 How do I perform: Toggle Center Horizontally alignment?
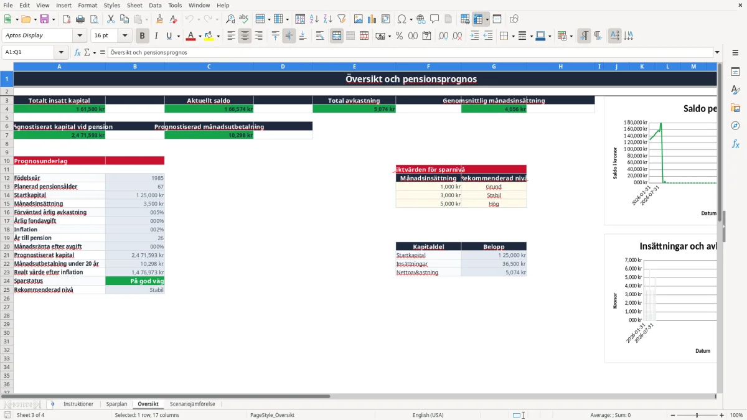(x=245, y=36)
